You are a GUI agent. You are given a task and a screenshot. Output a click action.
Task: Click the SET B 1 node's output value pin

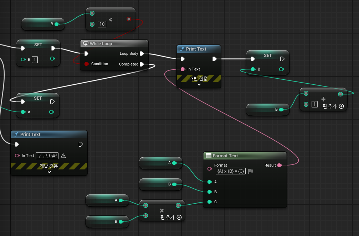coord(52,59)
